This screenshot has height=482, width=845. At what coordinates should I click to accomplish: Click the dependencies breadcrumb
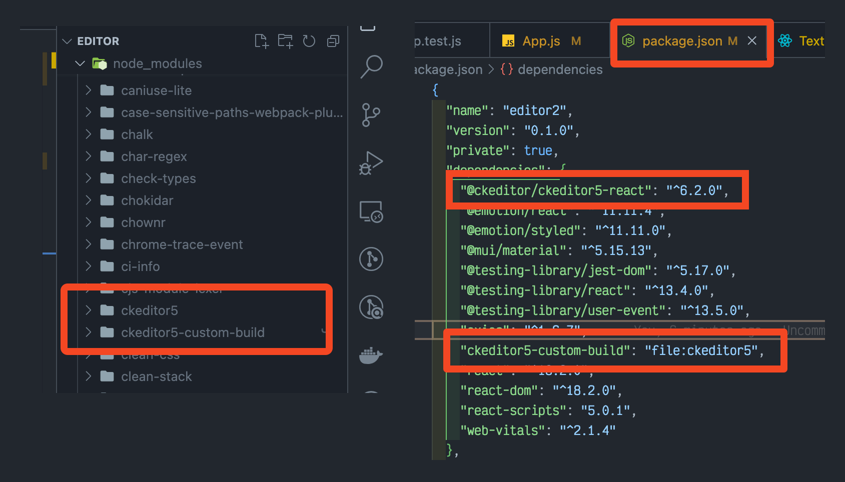(x=560, y=69)
